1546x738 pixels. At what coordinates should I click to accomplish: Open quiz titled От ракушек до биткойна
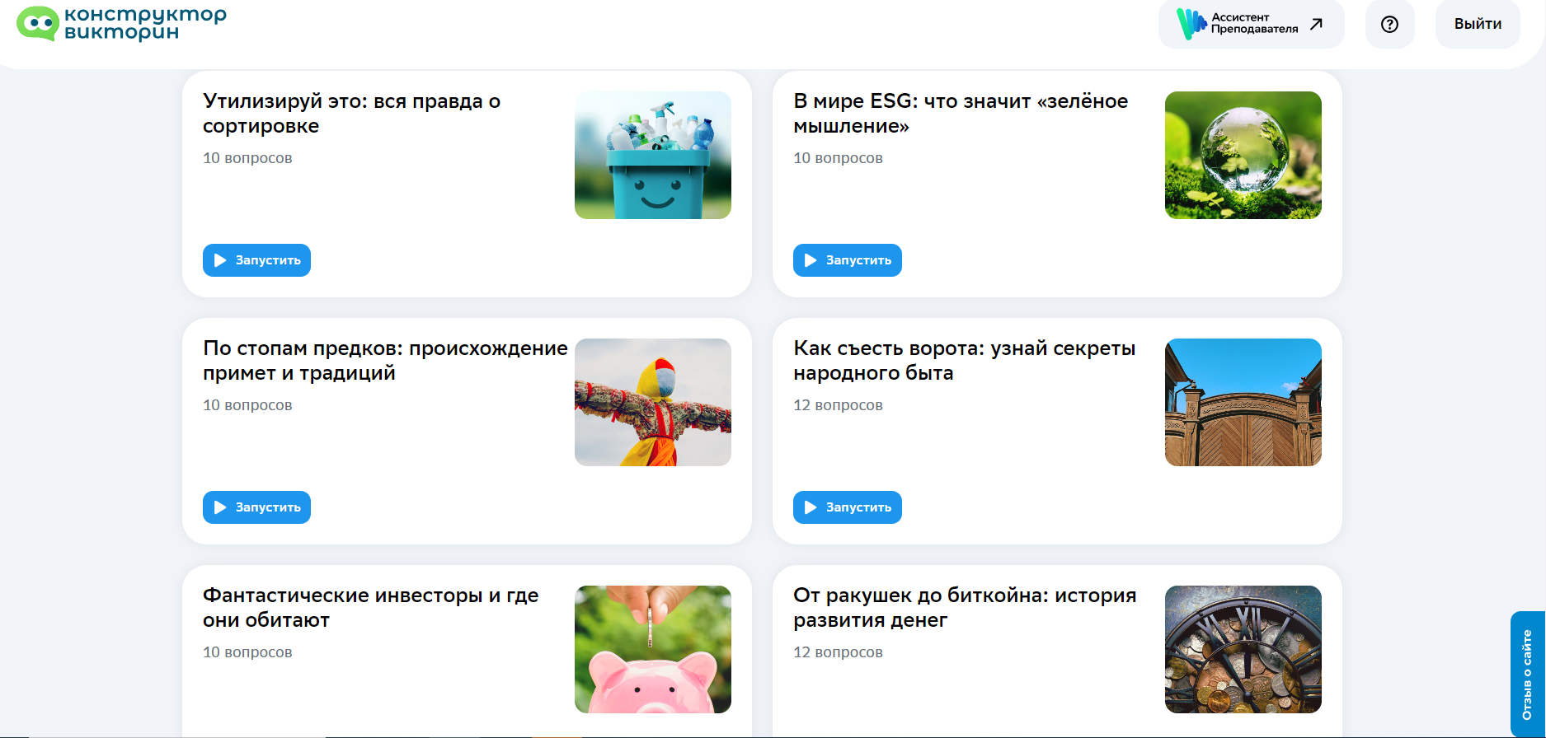tap(965, 608)
